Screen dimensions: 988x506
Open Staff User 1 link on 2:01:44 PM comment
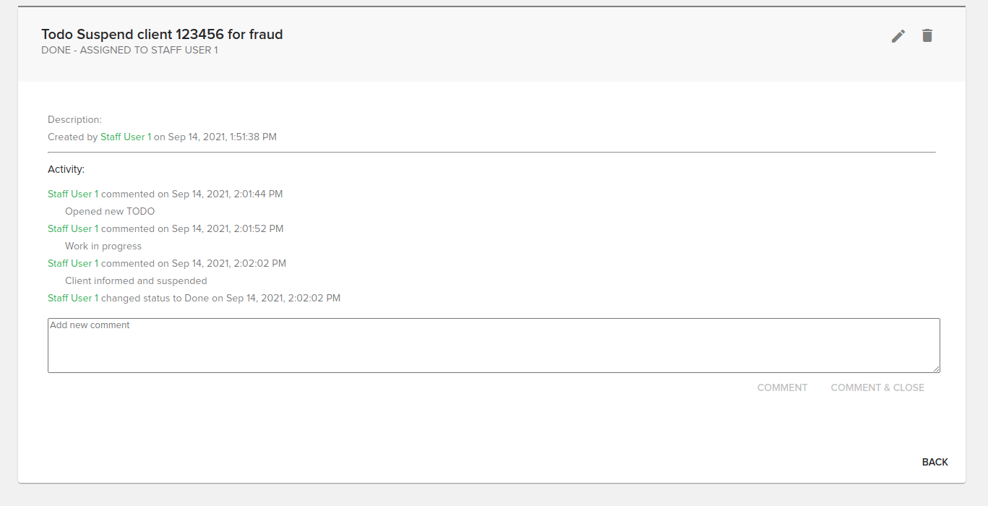click(x=73, y=194)
